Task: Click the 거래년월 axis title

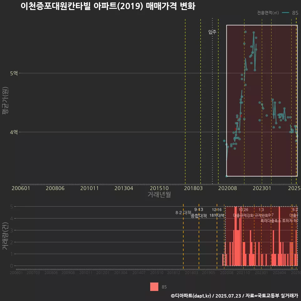Action: tap(159, 194)
